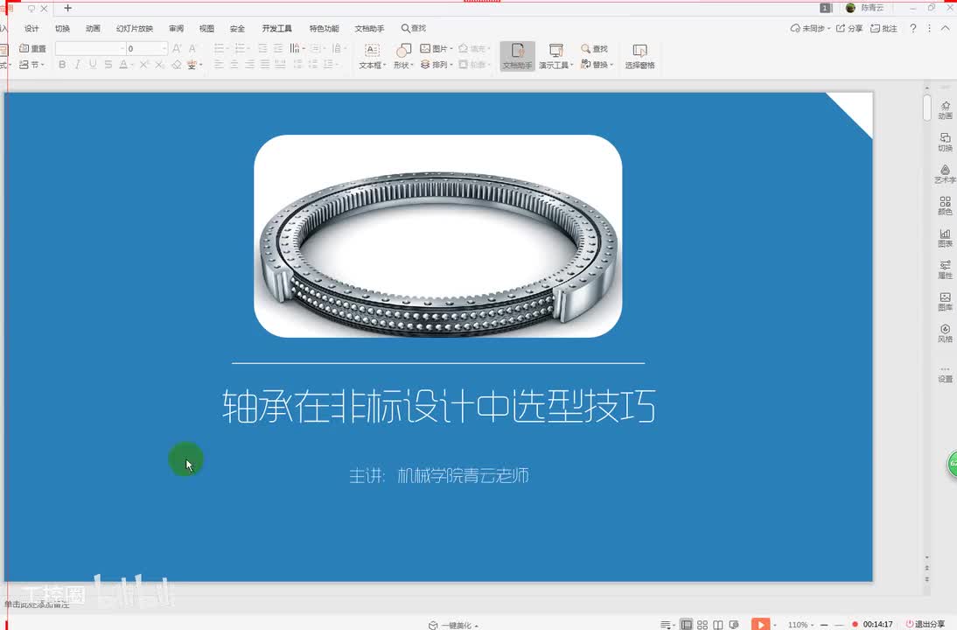The height and width of the screenshot is (630, 957).
Task: Open the 属性 side panel icon
Action: [945, 269]
